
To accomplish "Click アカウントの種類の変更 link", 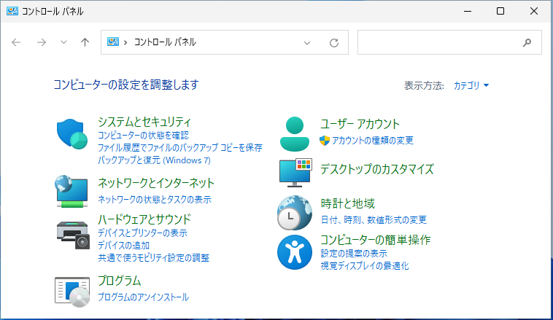I will pos(372,140).
